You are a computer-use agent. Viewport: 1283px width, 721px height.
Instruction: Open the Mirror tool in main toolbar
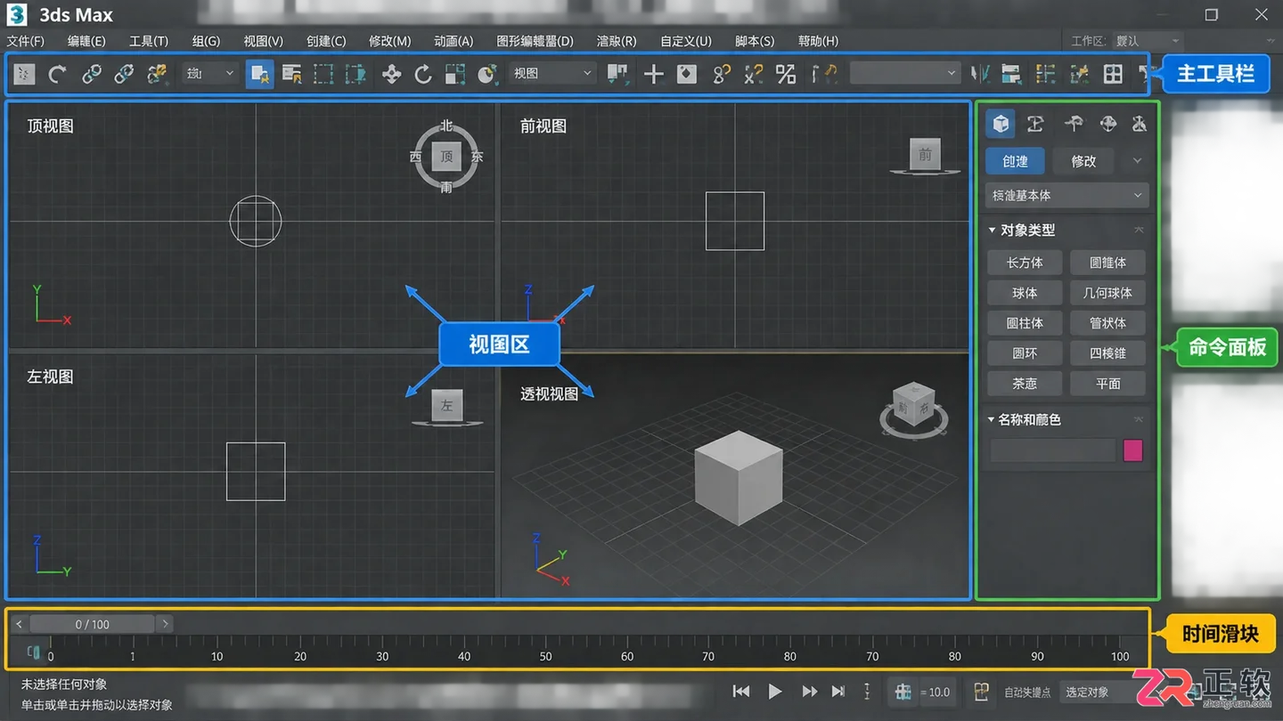[981, 74]
